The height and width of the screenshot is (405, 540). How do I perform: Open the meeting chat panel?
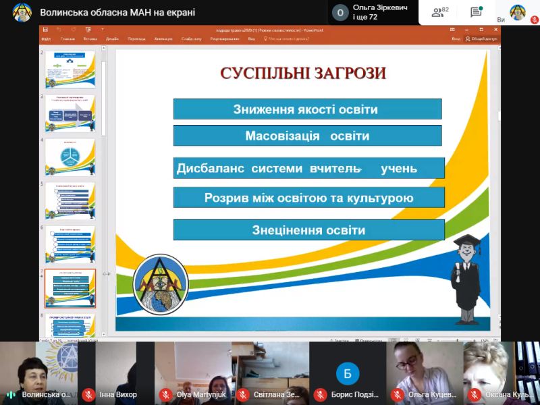477,12
